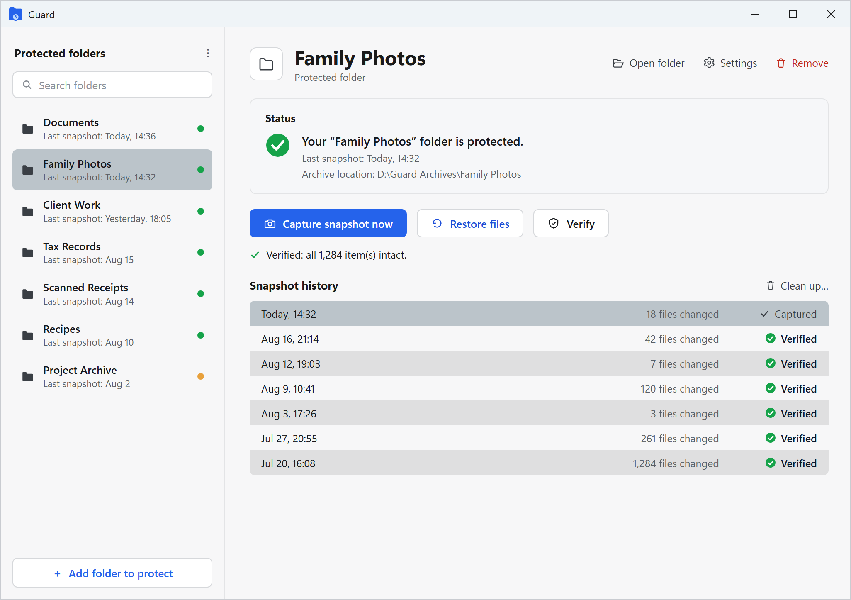
Task: Maximize the Guard window
Action: click(793, 14)
